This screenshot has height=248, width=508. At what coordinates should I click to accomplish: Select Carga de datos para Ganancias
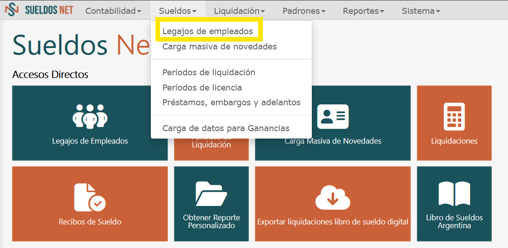point(226,128)
